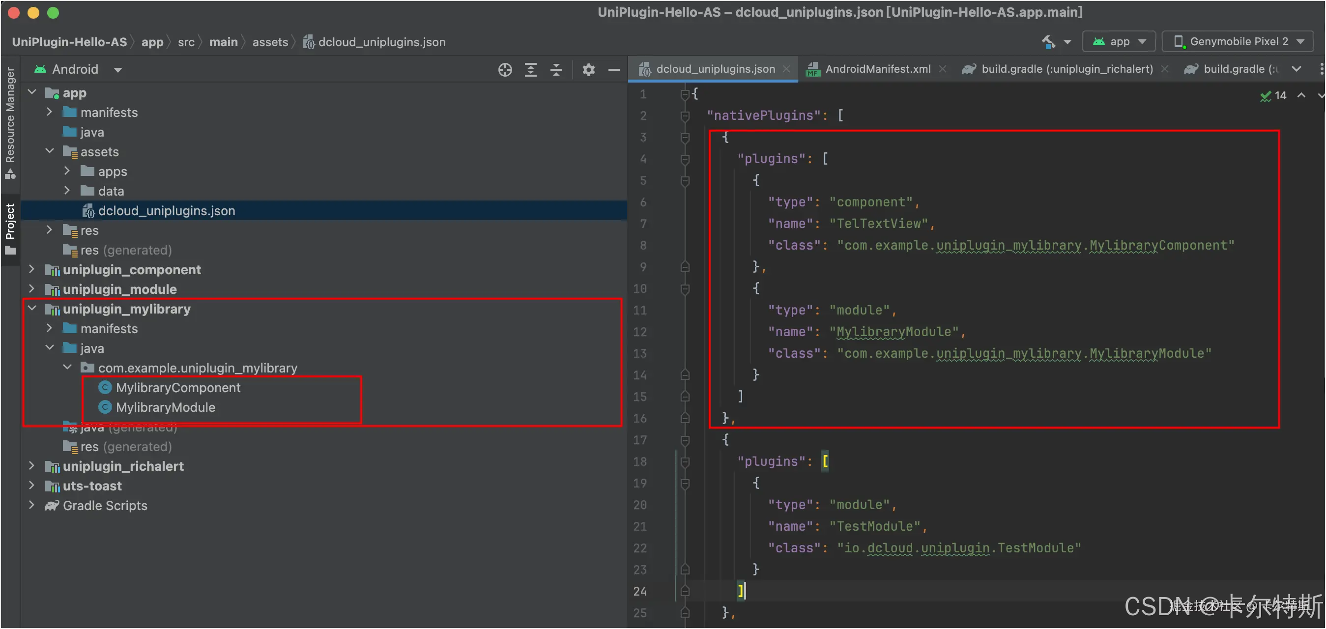Close the build.gradle (:uniplugin_richalert) tab
The height and width of the screenshot is (629, 1326).
click(x=1164, y=69)
